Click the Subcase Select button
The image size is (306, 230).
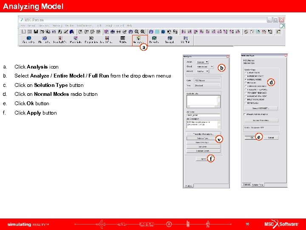pyautogui.click(x=203, y=151)
